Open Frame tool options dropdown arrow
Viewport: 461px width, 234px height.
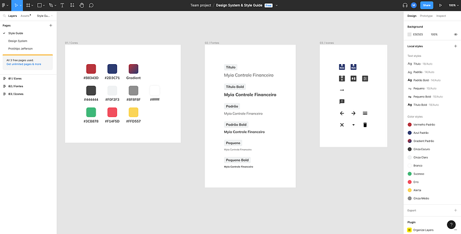pos(33,6)
